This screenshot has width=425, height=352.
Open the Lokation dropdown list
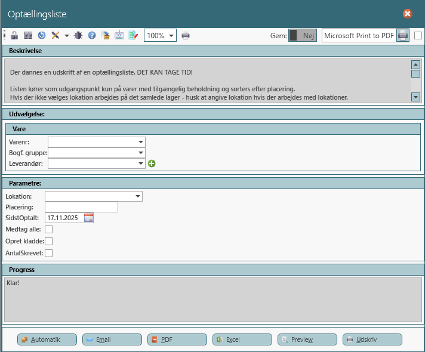click(x=138, y=196)
